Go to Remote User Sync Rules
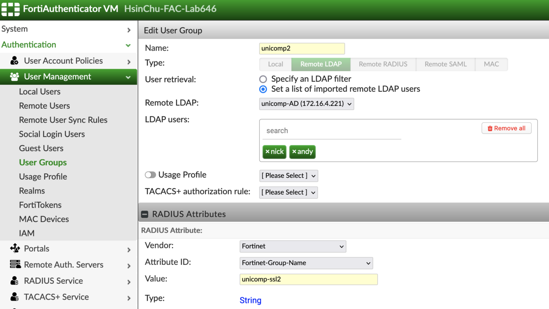 click(x=63, y=120)
